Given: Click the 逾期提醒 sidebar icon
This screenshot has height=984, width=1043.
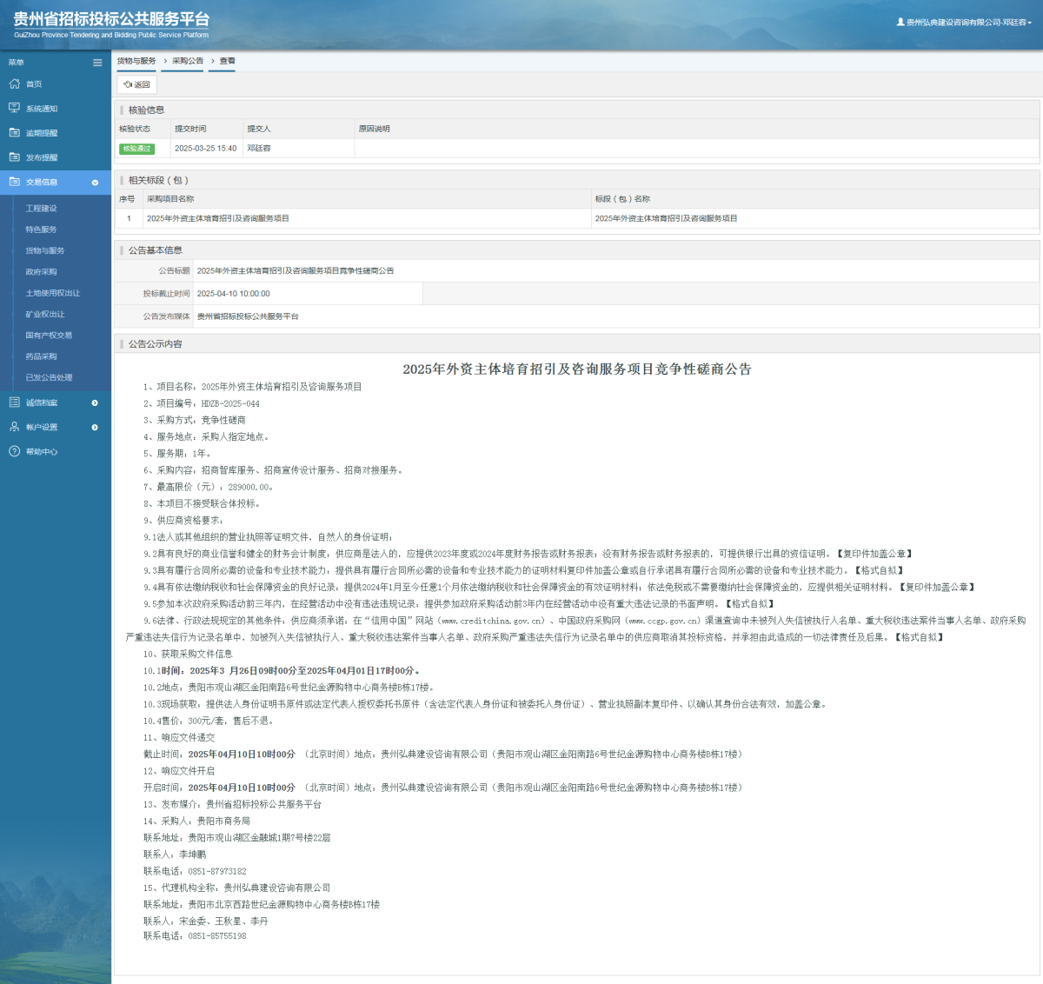Looking at the screenshot, I should [x=14, y=133].
